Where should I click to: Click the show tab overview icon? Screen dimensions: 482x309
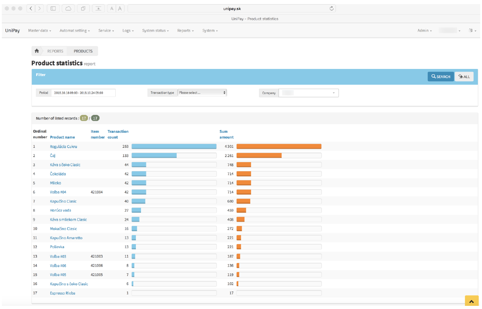click(x=83, y=9)
